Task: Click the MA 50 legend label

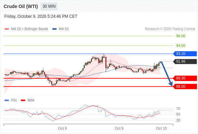Action: pos(64,29)
